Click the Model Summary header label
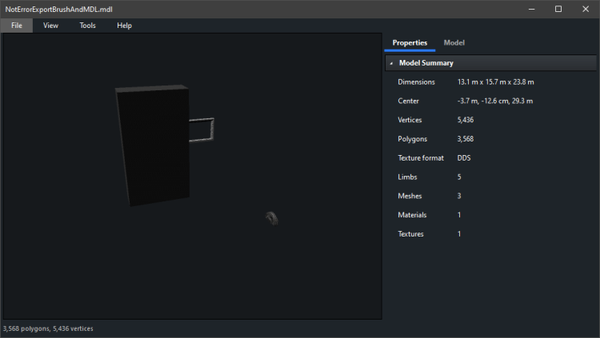Image resolution: width=600 pixels, height=338 pixels. coord(426,63)
